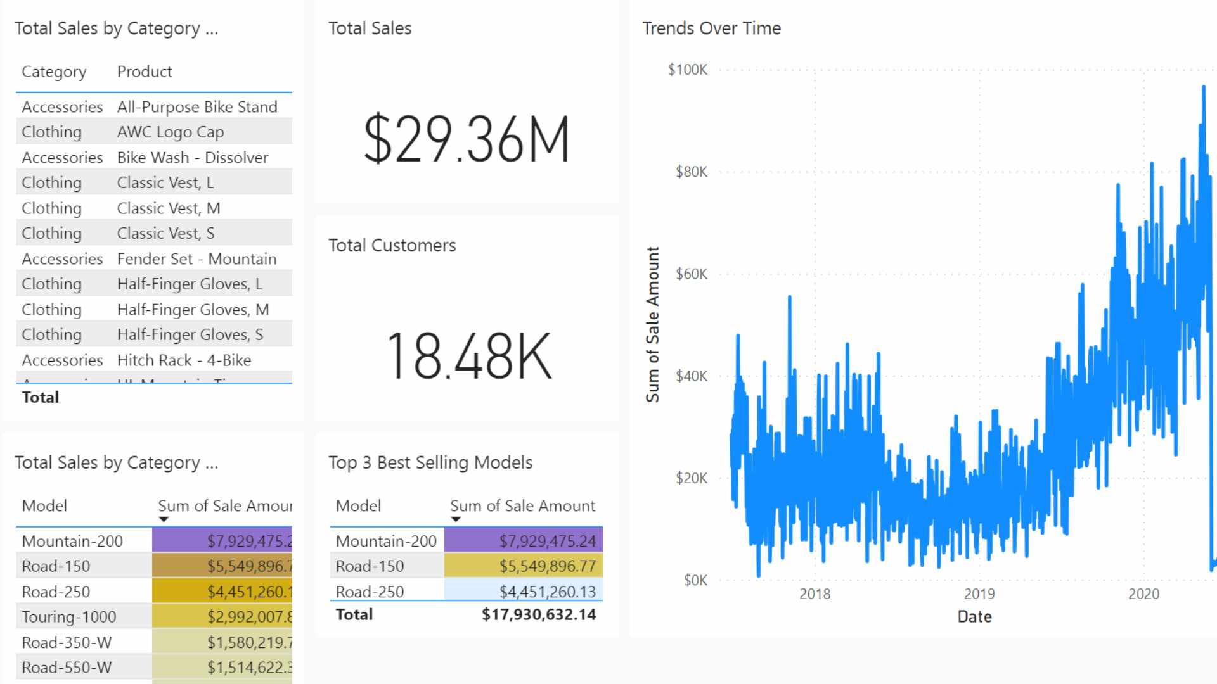This screenshot has width=1217, height=684.
Task: Click the Model column header in Top 3 table
Action: pos(359,506)
